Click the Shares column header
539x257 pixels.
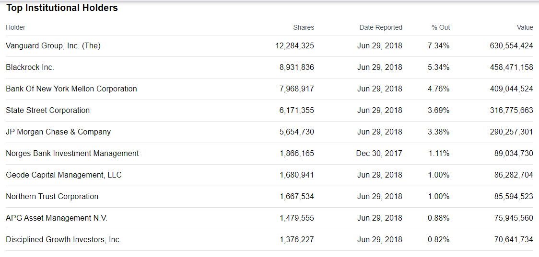pyautogui.click(x=304, y=27)
